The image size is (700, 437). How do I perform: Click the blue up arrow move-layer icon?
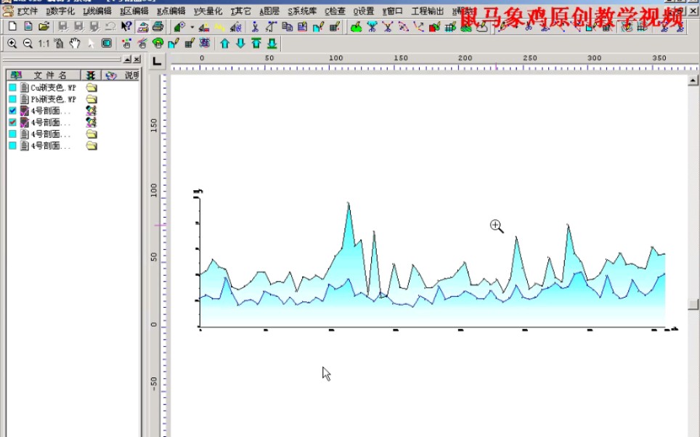(225, 44)
